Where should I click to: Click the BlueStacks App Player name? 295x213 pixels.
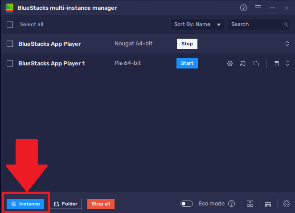pyautogui.click(x=49, y=44)
